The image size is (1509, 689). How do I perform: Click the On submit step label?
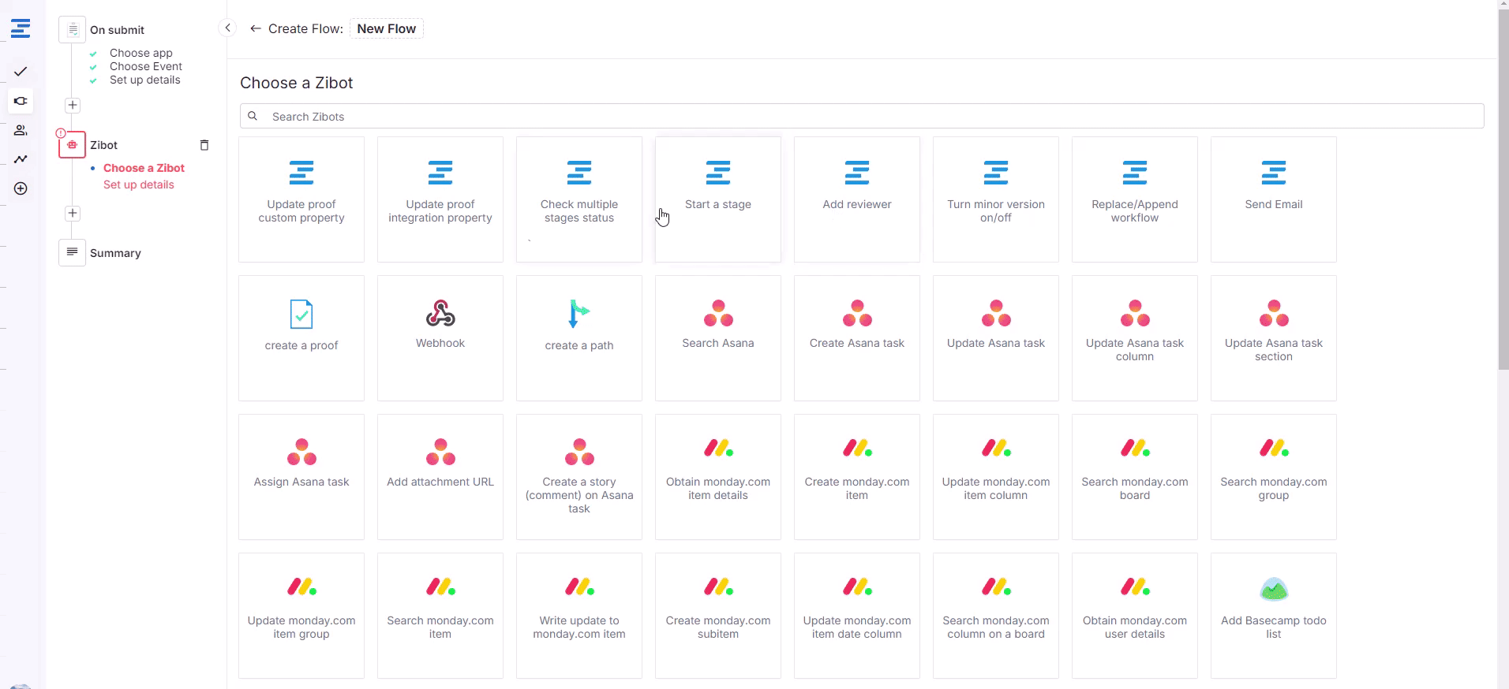[117, 30]
